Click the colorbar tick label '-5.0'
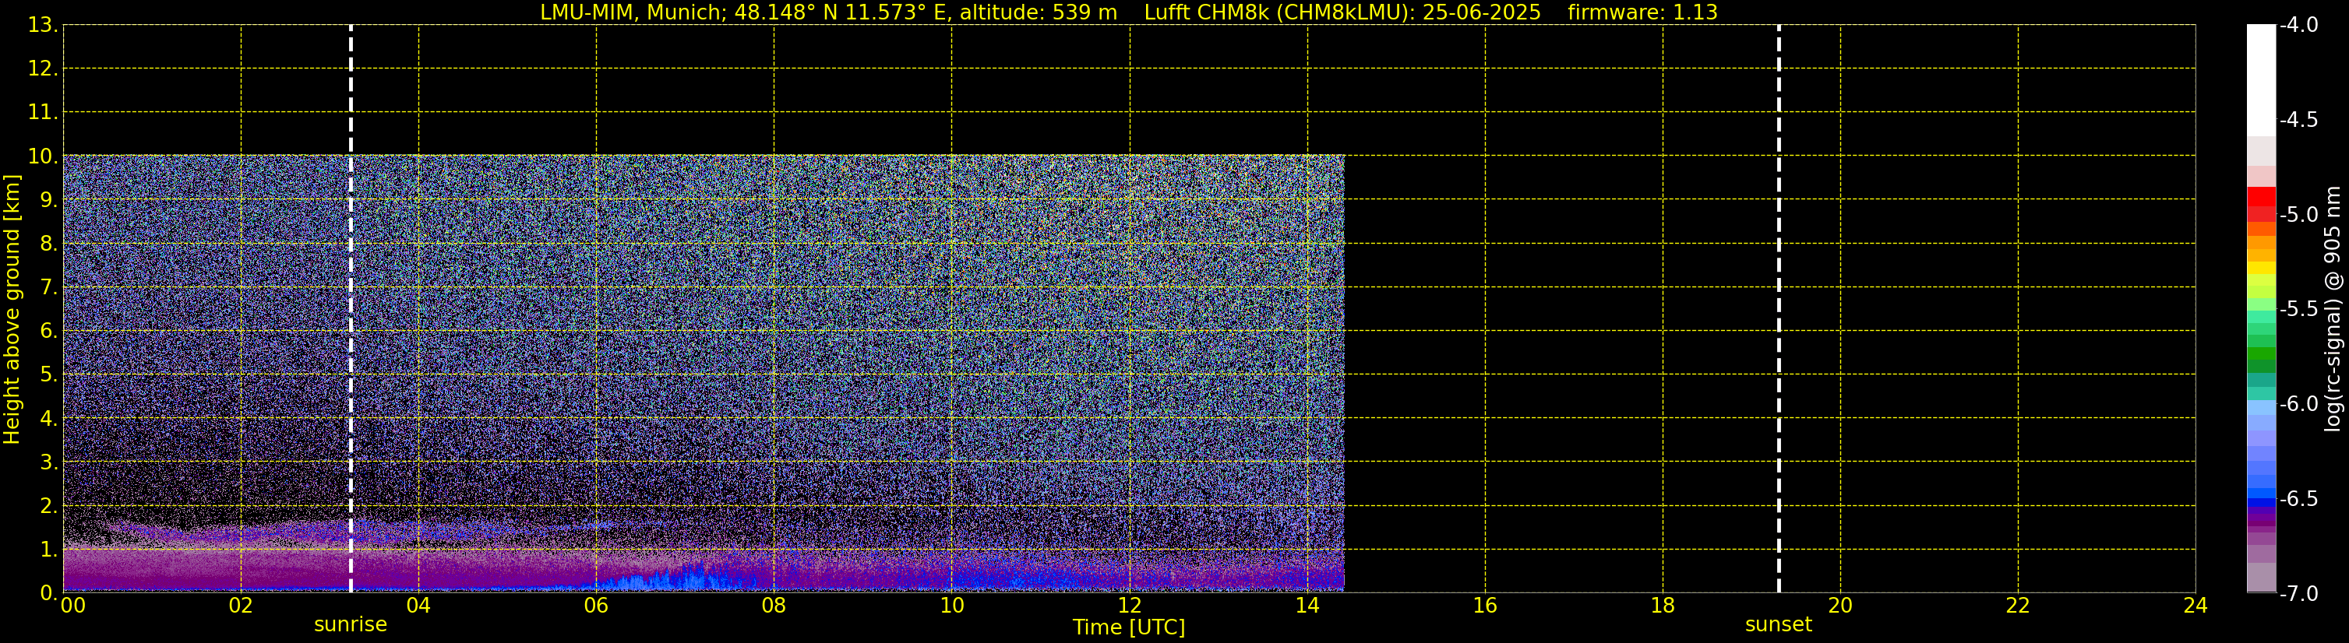The height and width of the screenshot is (643, 2349). coord(2298,214)
